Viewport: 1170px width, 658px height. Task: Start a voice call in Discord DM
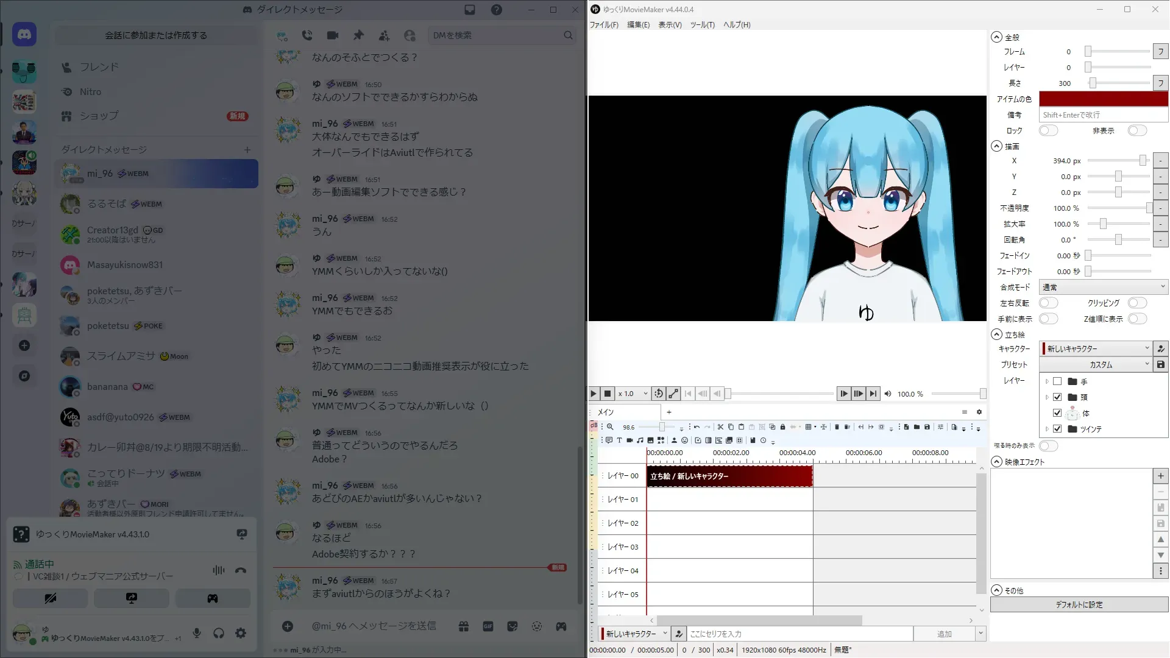click(x=307, y=35)
